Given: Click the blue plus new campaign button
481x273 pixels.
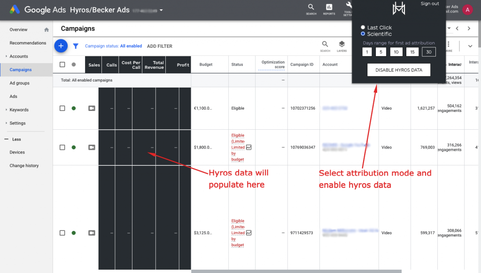Looking at the screenshot, I should 61,46.
